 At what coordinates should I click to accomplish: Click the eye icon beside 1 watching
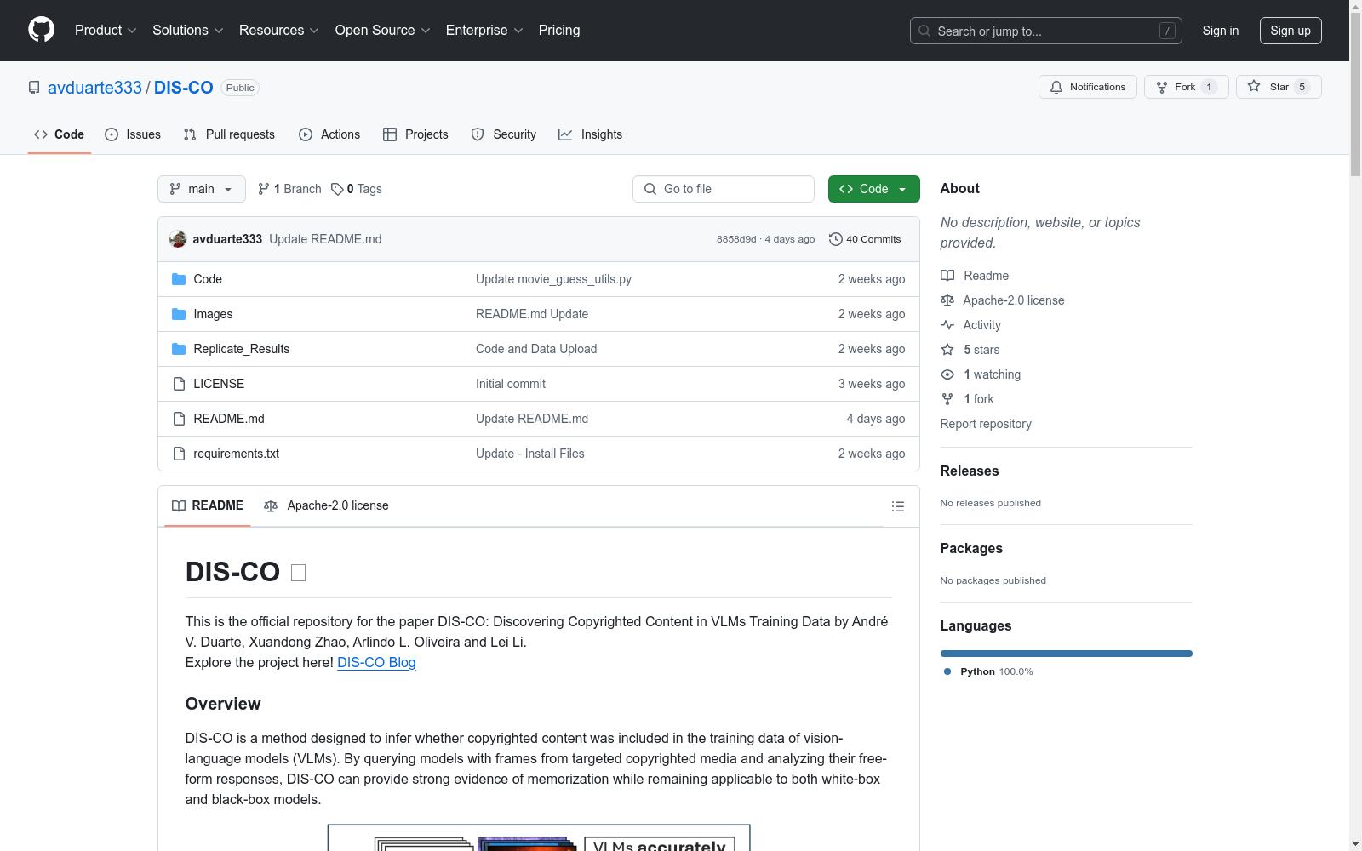[x=947, y=374]
